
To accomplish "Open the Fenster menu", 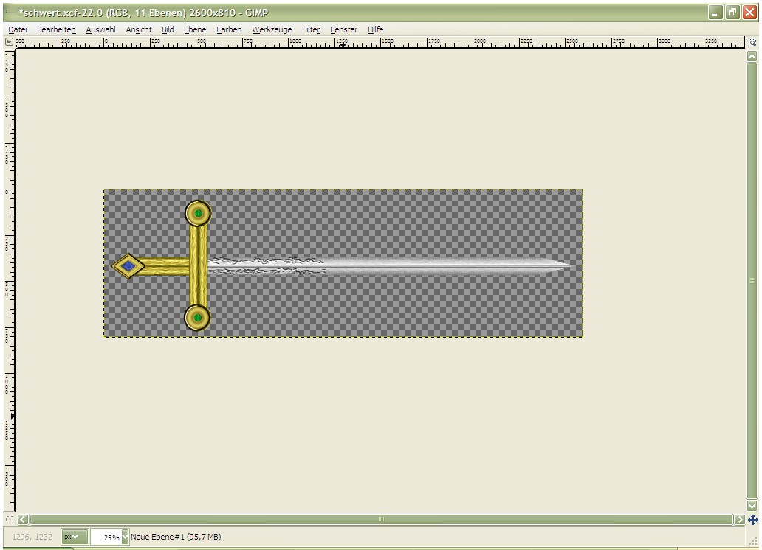I will [343, 29].
